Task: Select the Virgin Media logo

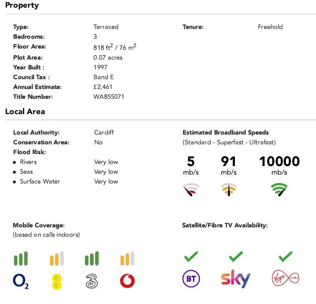Action: coord(285,278)
